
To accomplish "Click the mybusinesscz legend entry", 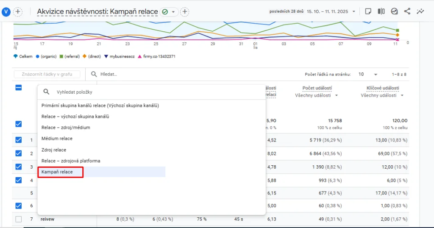I will coord(119,56).
